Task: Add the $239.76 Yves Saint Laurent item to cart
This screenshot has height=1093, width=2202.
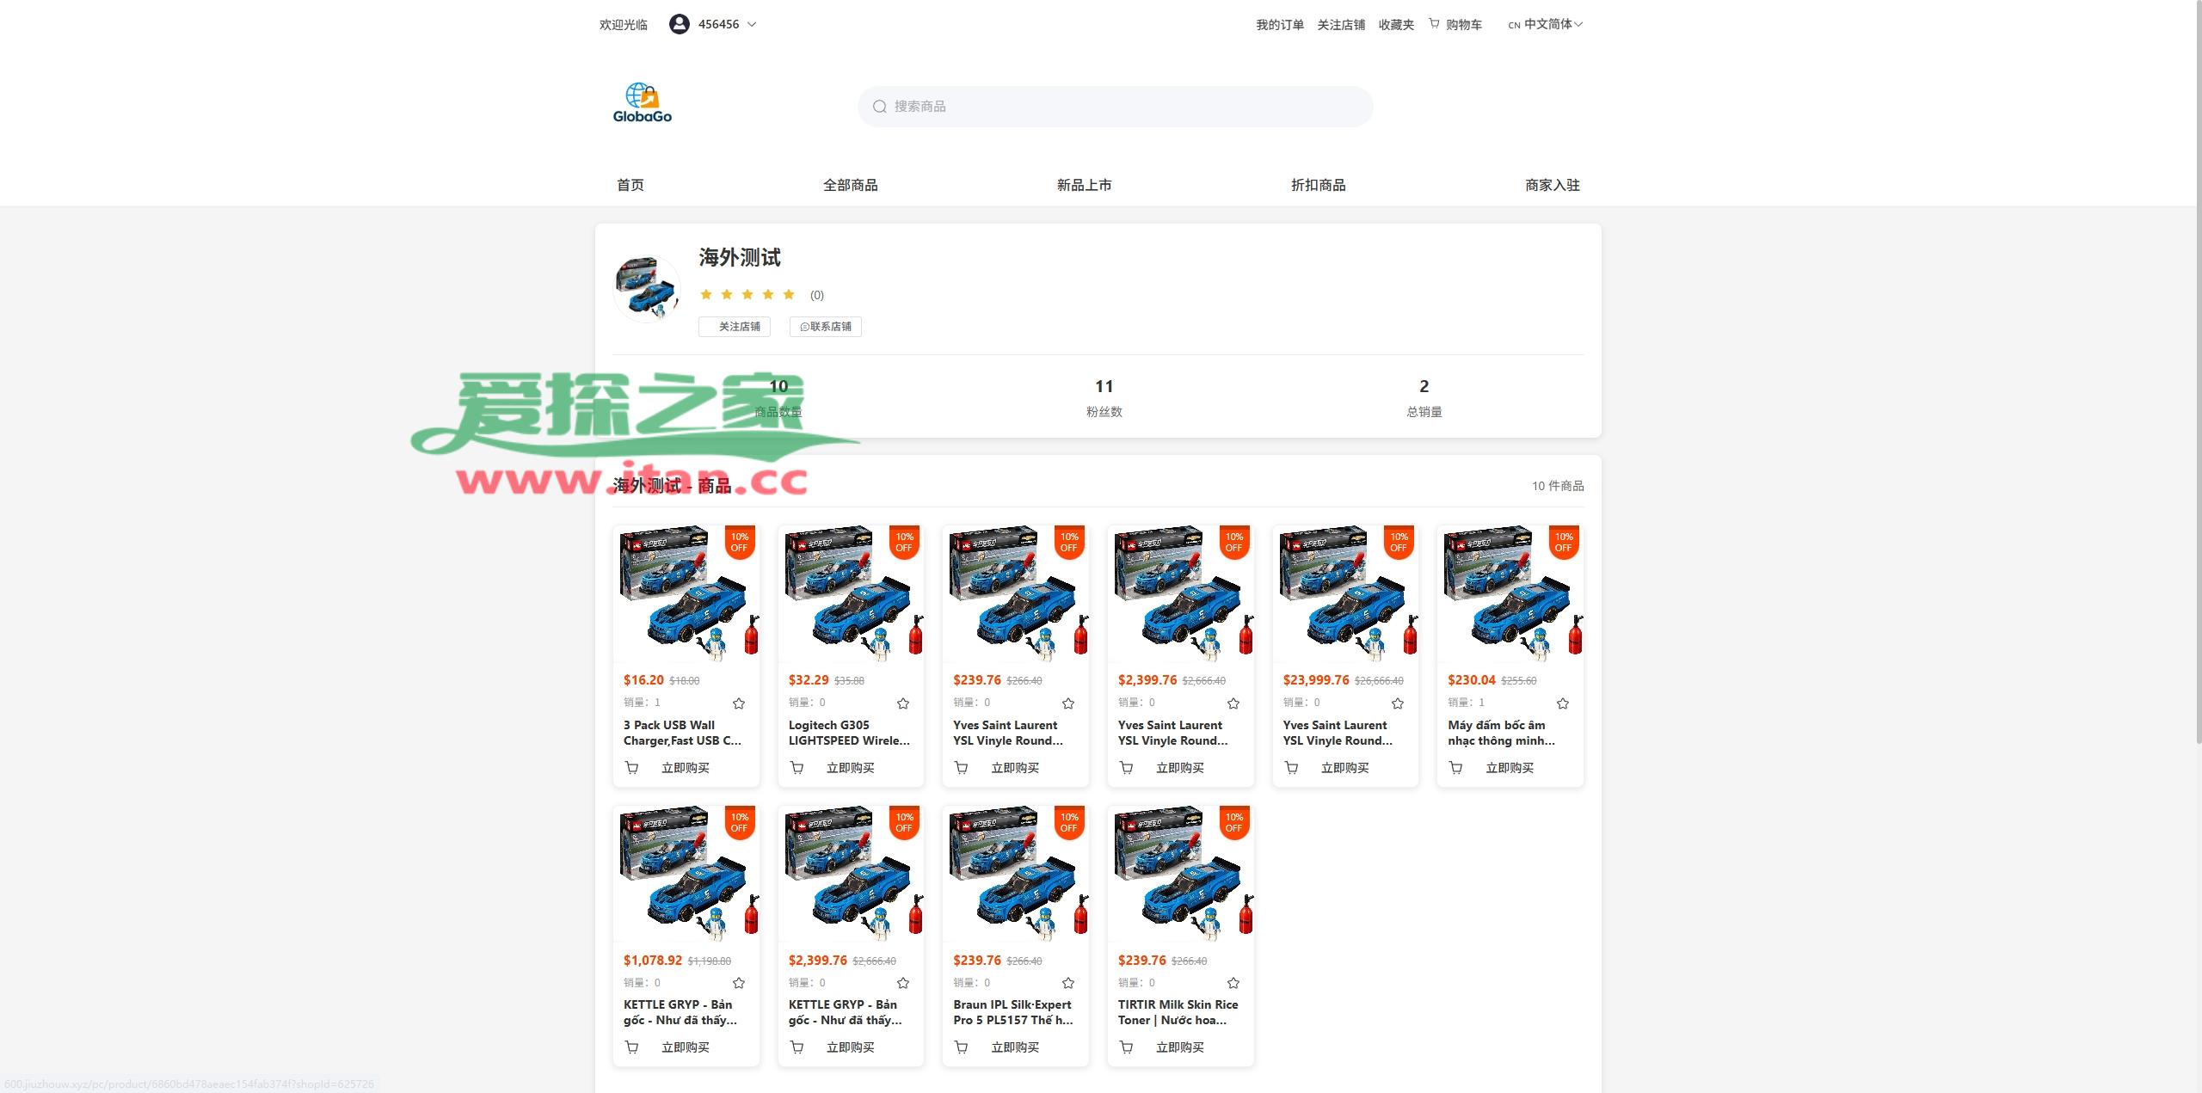Action: click(961, 768)
